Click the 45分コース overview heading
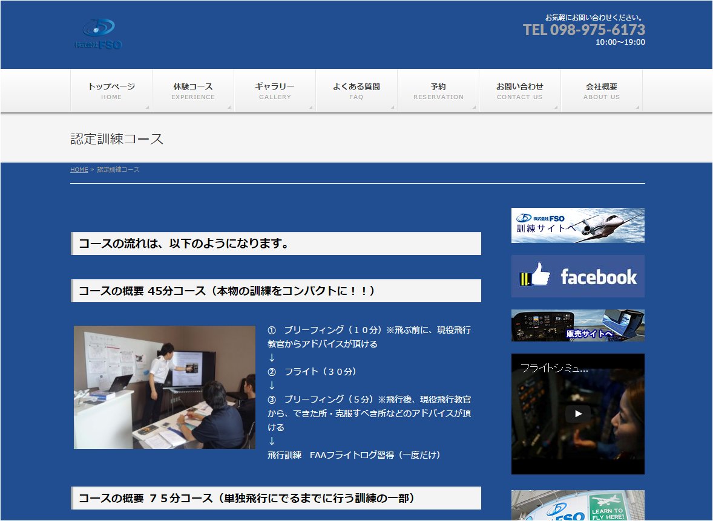Viewport: 713px width, 521px height. point(227,291)
